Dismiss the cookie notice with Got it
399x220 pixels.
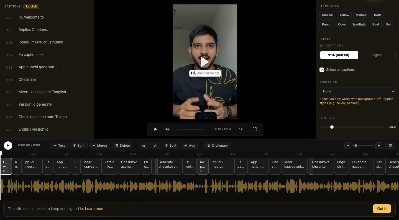click(382, 209)
